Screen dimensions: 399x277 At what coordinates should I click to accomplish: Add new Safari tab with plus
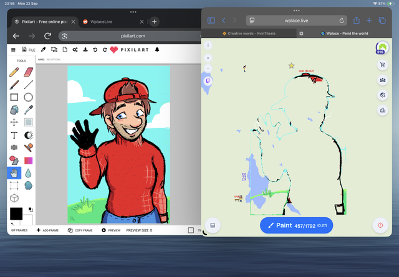(369, 21)
